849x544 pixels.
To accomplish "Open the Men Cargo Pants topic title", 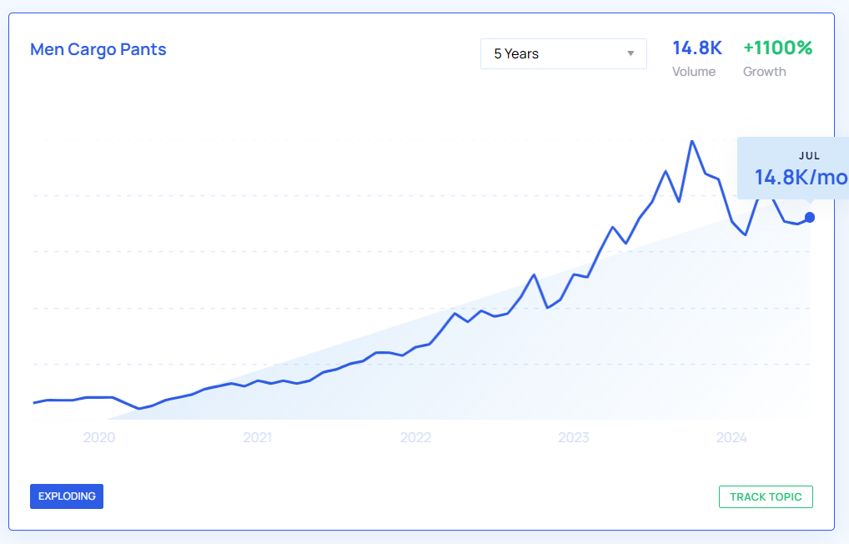I will click(98, 49).
